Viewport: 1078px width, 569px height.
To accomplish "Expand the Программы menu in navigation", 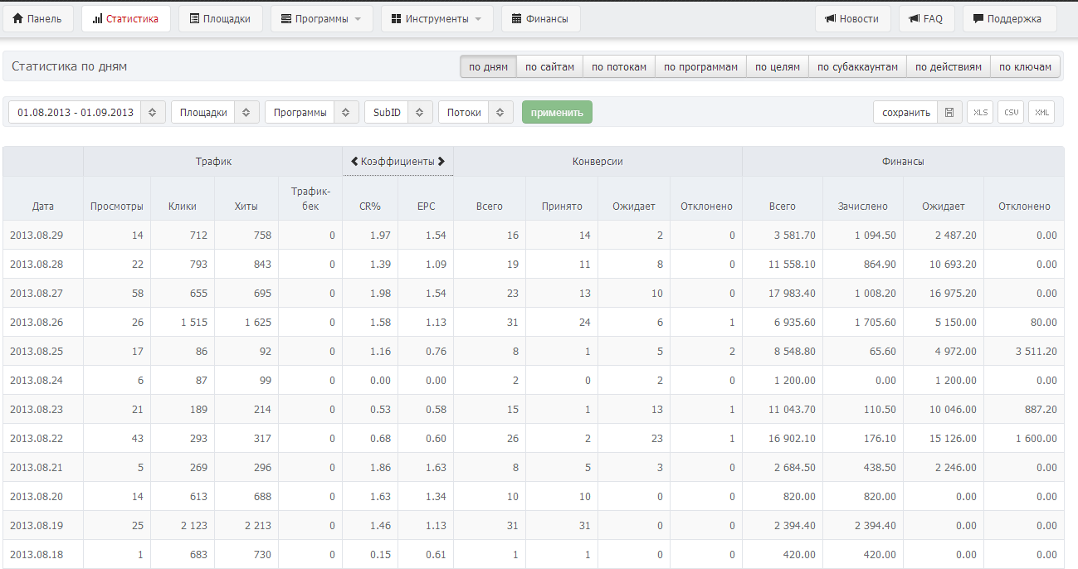I will point(321,18).
